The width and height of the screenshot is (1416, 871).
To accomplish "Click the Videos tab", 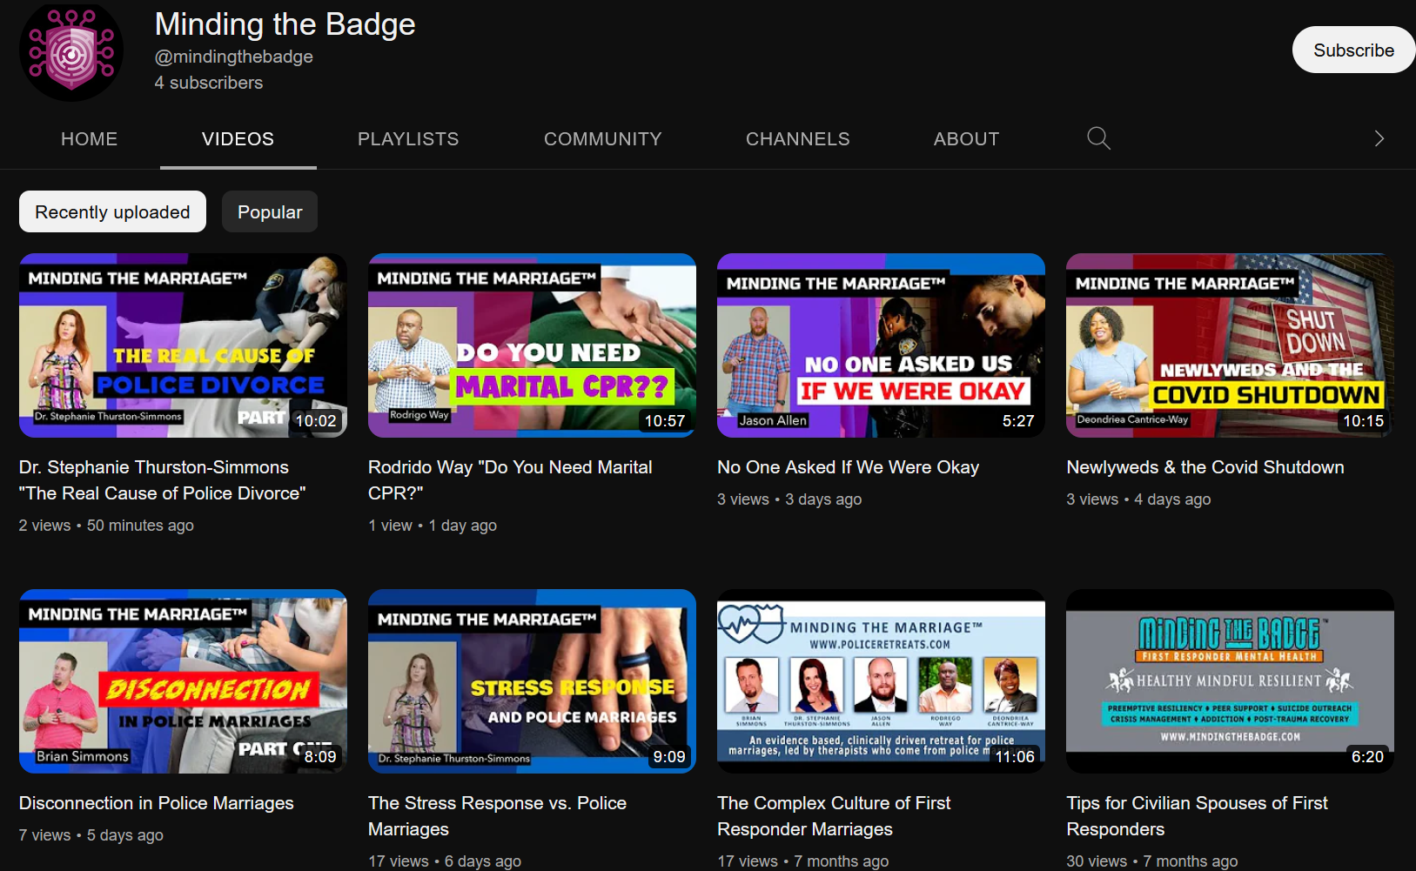I will coord(238,139).
